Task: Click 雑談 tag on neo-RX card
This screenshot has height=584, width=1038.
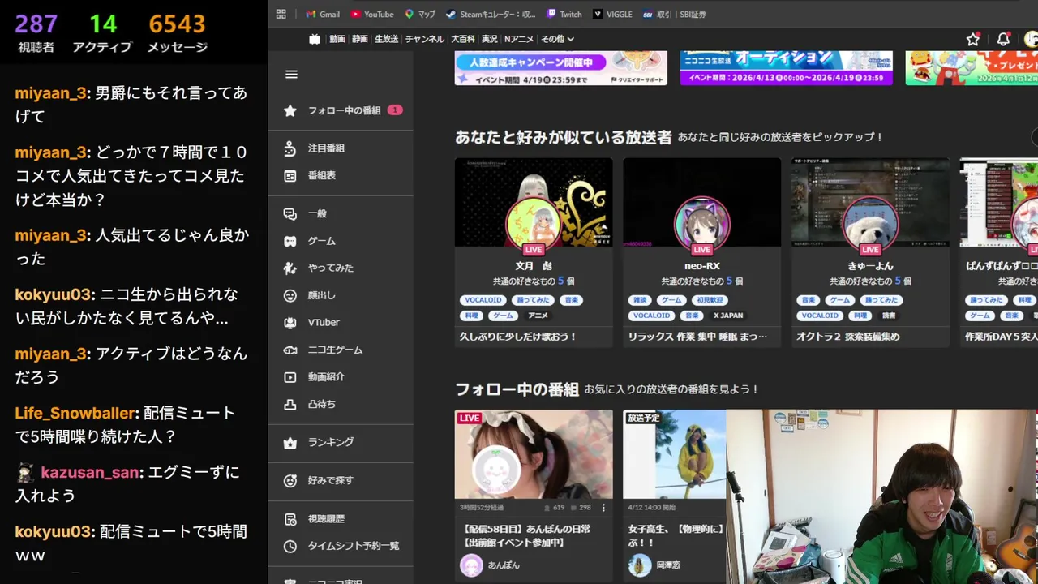Action: point(641,300)
